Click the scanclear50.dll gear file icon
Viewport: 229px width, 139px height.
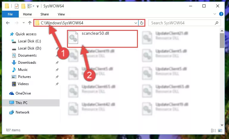(73, 38)
